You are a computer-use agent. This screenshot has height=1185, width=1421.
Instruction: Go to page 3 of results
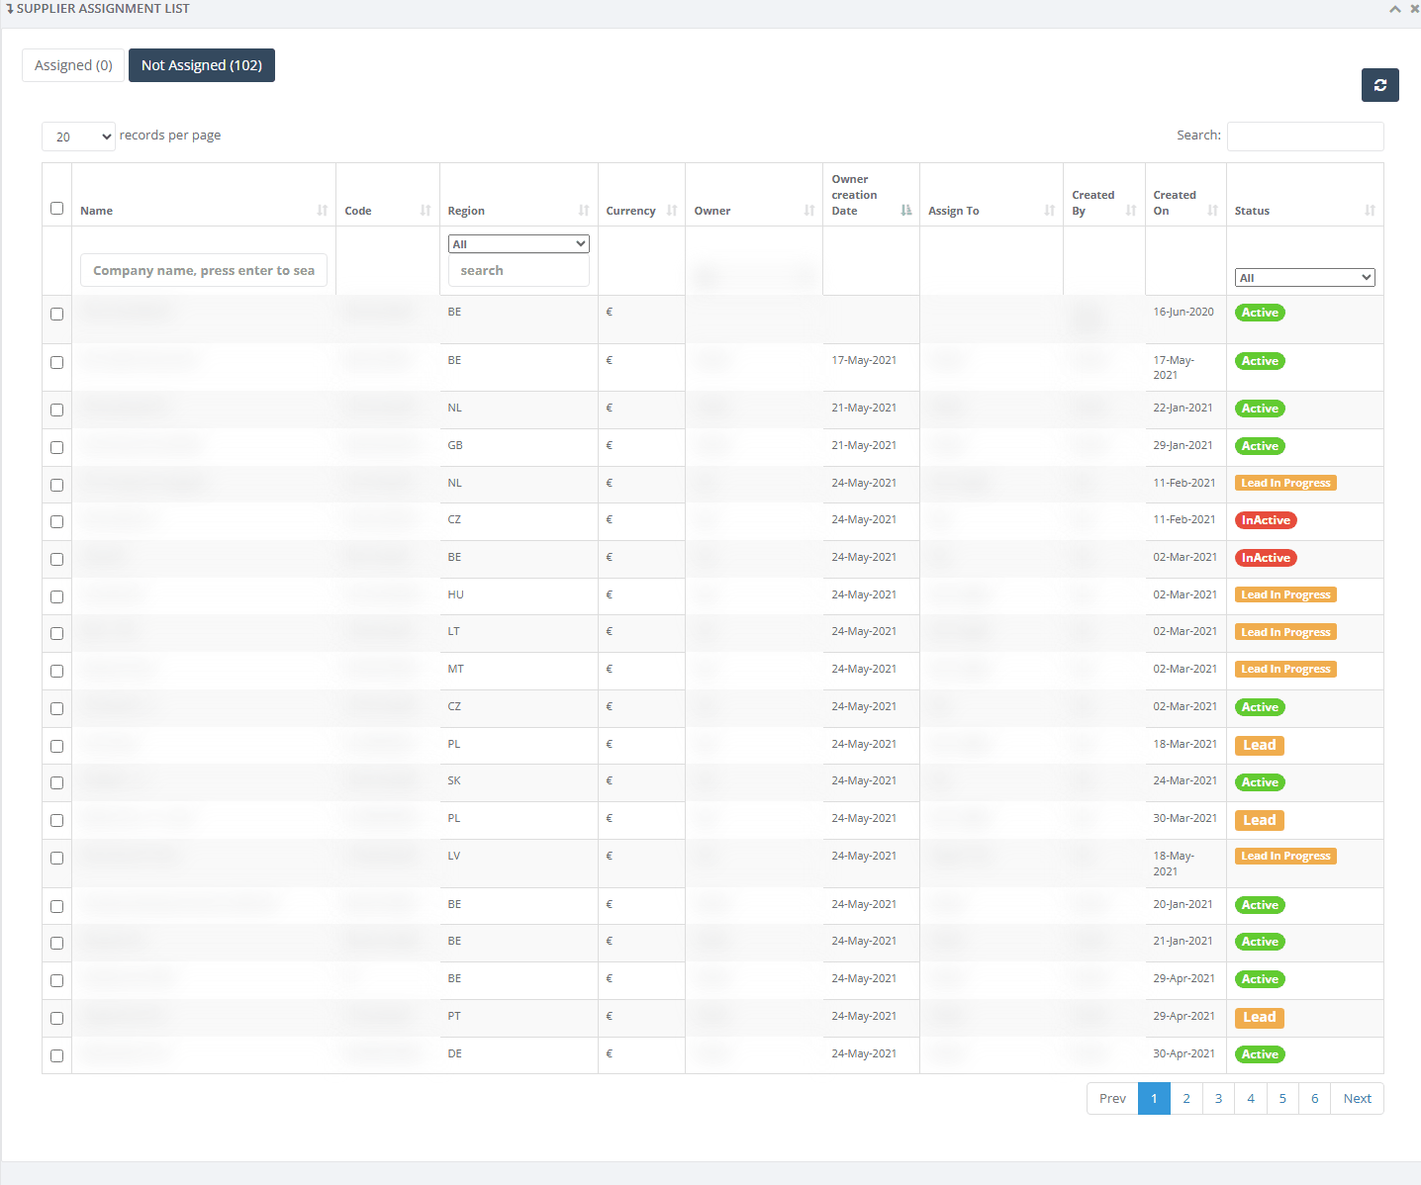click(x=1218, y=1098)
